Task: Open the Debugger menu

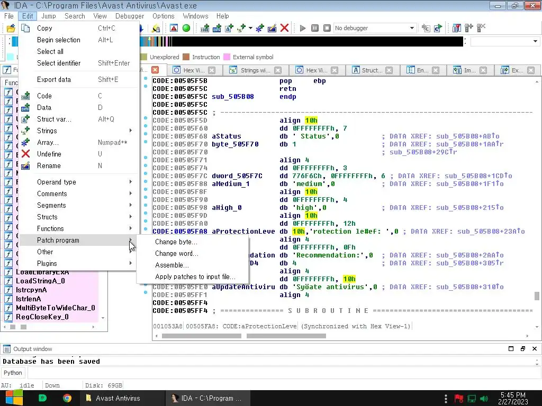Action: (130, 16)
